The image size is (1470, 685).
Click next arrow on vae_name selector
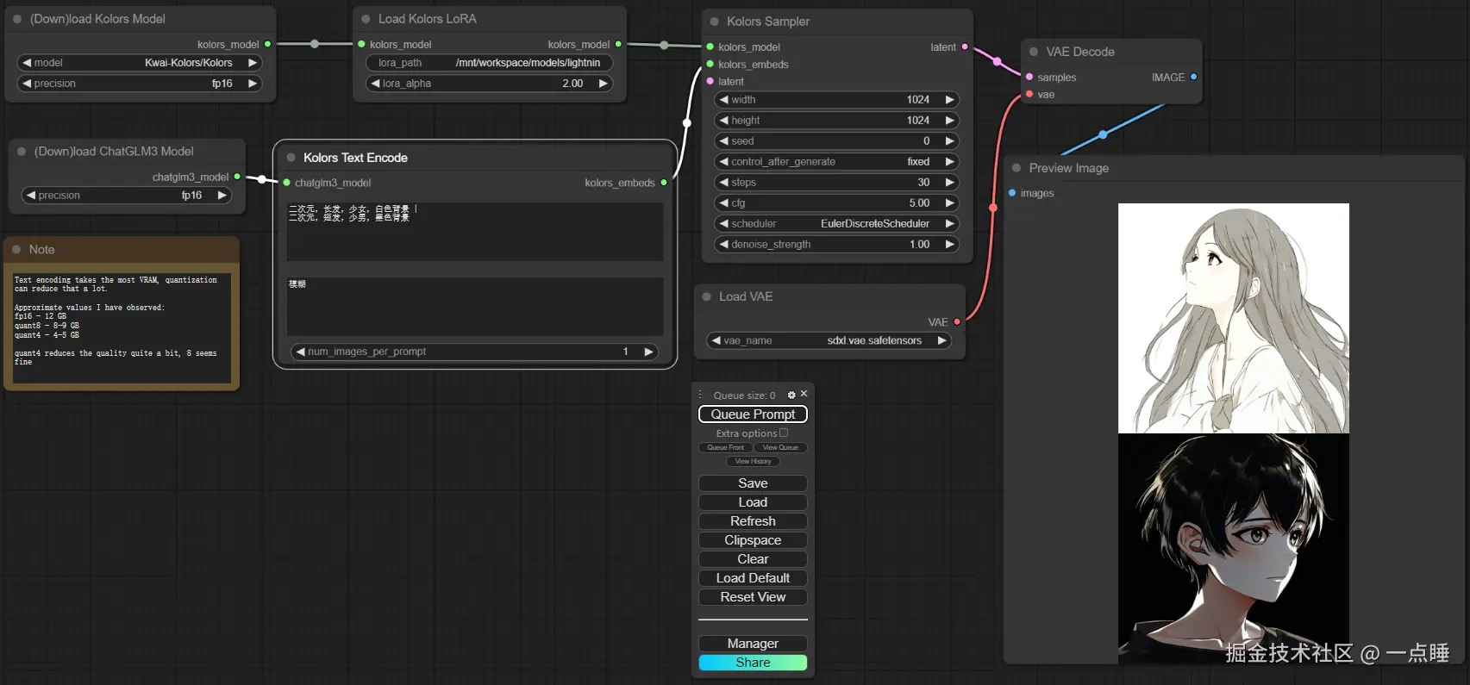point(941,341)
